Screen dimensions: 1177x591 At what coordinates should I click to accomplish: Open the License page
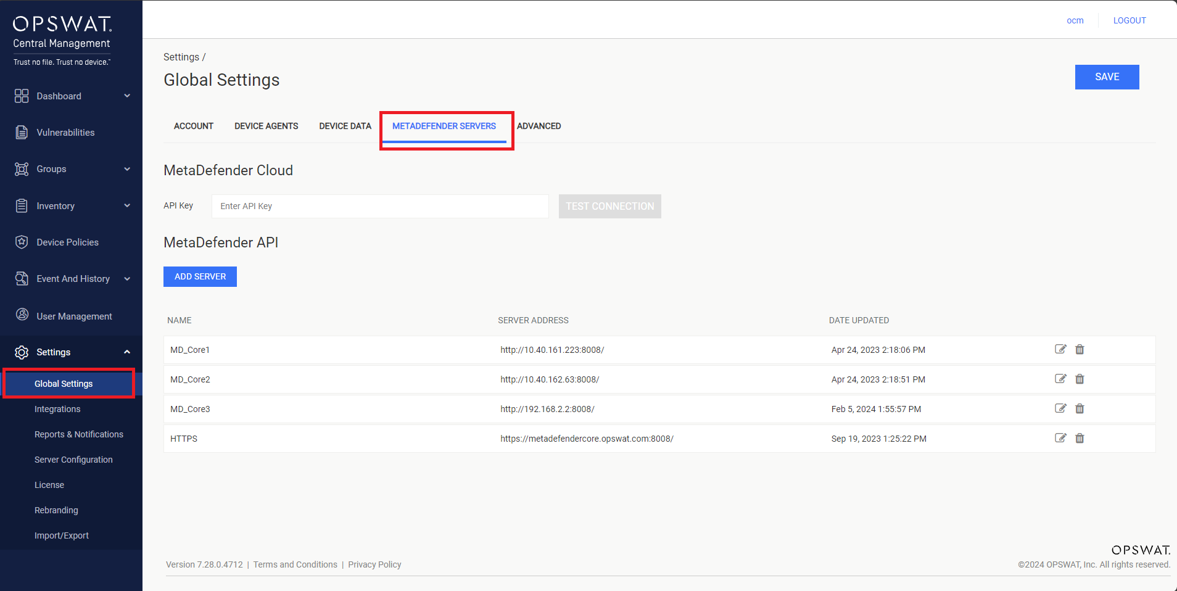tap(49, 485)
